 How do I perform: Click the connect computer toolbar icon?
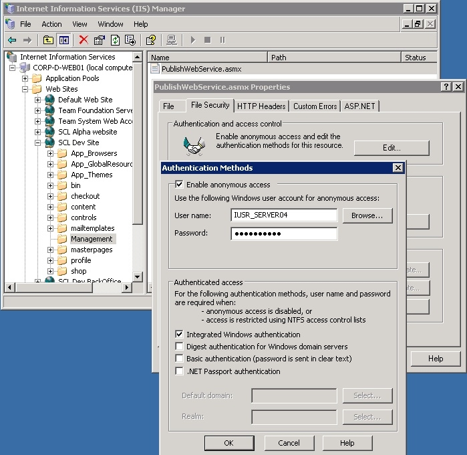coord(172,40)
